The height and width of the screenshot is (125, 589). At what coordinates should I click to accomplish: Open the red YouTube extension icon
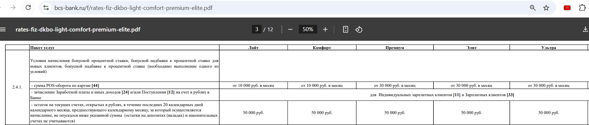(567, 8)
